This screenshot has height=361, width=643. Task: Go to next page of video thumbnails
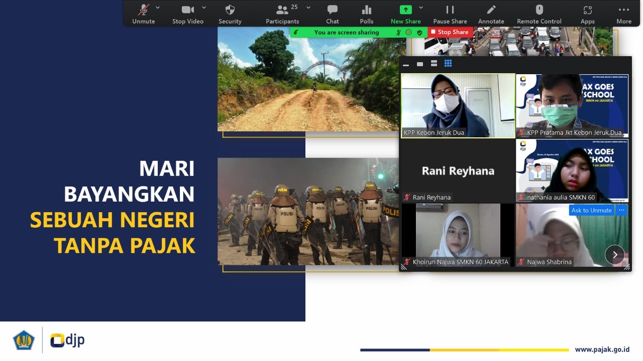[614, 254]
